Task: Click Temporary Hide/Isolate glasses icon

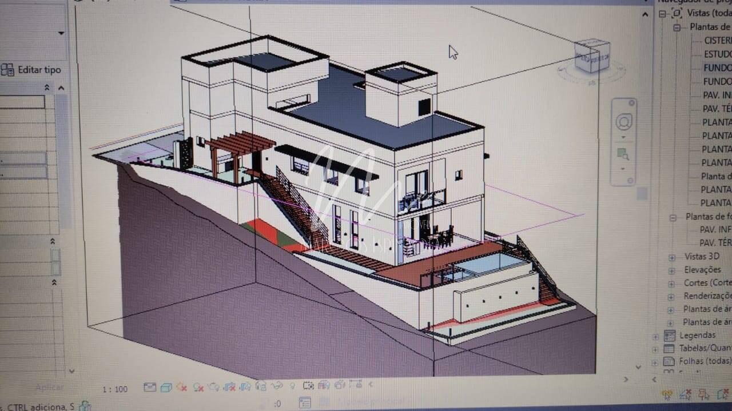Action: tap(277, 386)
